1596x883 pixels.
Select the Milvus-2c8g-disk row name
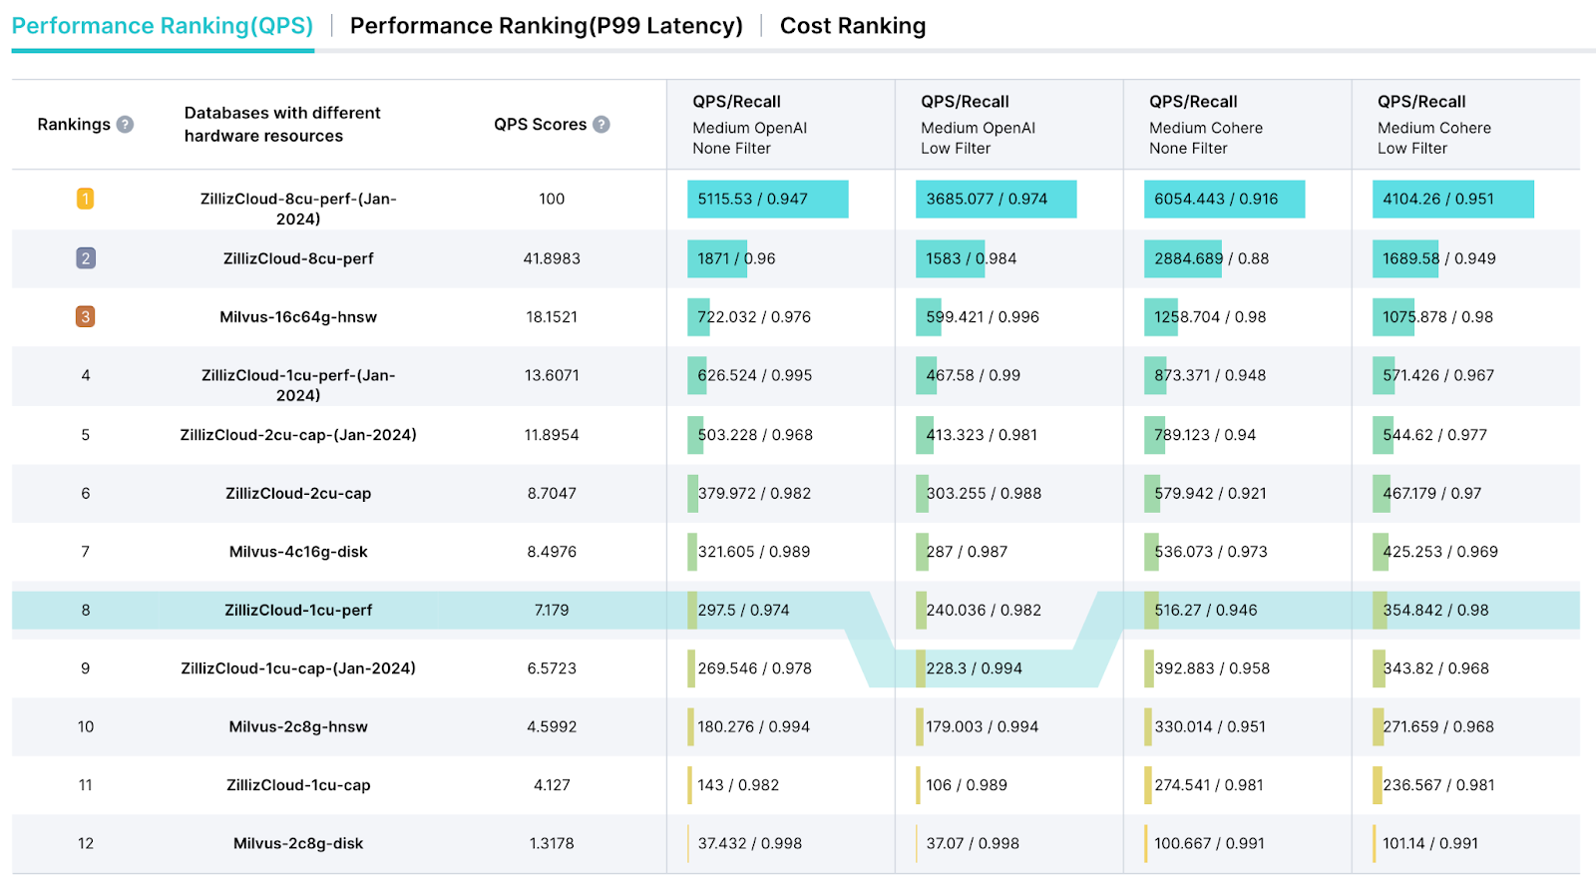298,843
